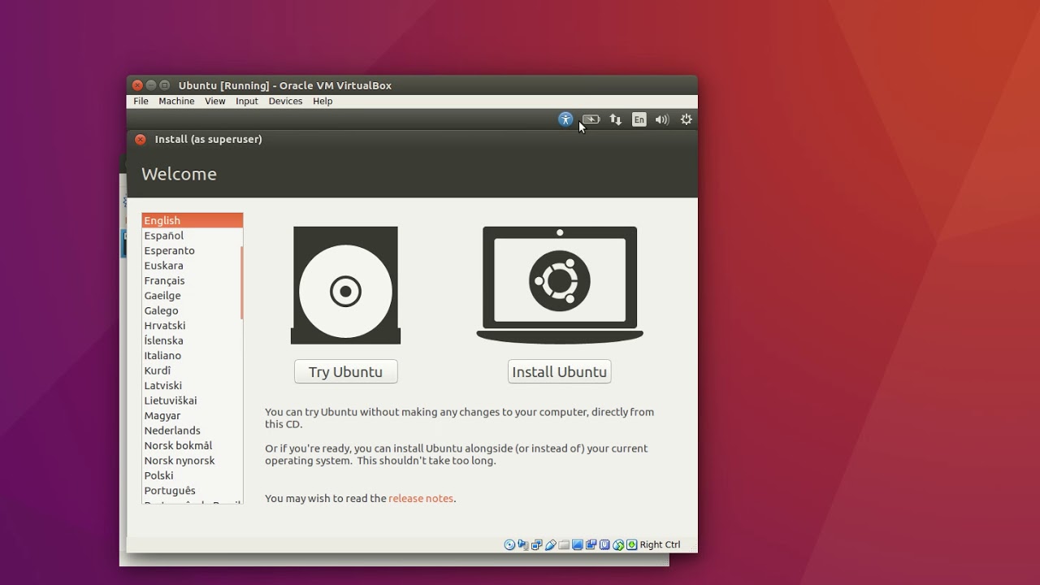
Task: Open the Help menu
Action: (323, 102)
